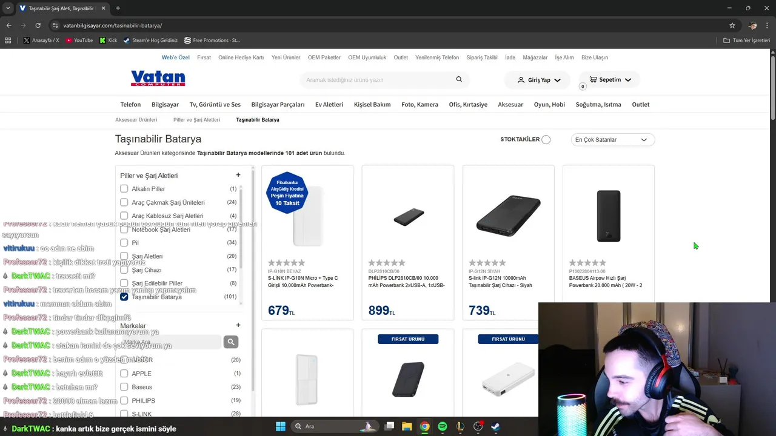The width and height of the screenshot is (776, 436).
Task: Open Spotify from the taskbar
Action: click(x=443, y=426)
